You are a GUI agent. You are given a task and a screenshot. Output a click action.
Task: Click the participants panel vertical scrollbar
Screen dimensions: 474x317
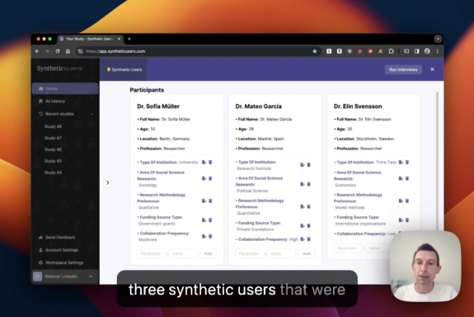437,160
